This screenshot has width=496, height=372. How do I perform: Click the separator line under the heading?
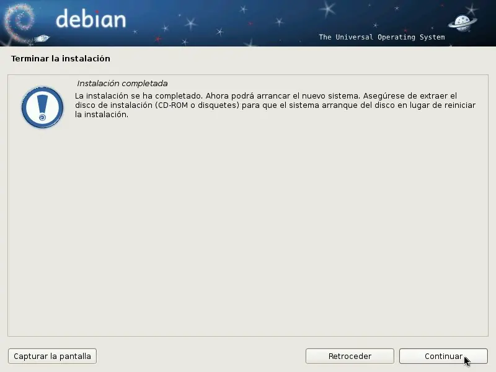248,70
